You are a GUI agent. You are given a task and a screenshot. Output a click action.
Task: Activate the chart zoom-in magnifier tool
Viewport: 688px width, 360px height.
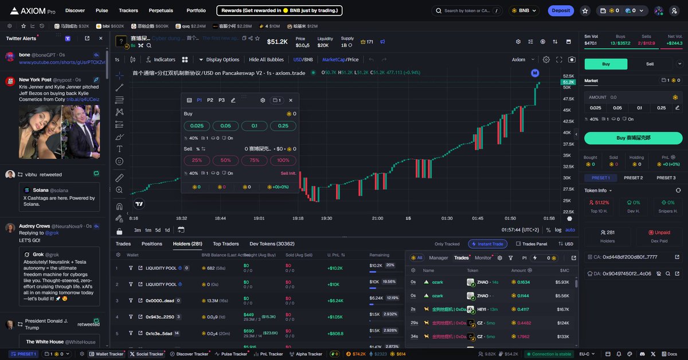click(x=119, y=190)
